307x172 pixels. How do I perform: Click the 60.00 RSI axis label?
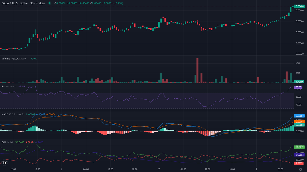coord(299,97)
